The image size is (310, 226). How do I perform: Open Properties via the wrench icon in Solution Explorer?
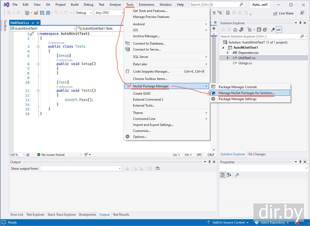point(273,30)
